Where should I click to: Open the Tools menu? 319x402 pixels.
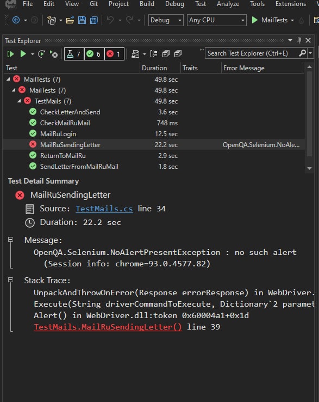click(258, 4)
